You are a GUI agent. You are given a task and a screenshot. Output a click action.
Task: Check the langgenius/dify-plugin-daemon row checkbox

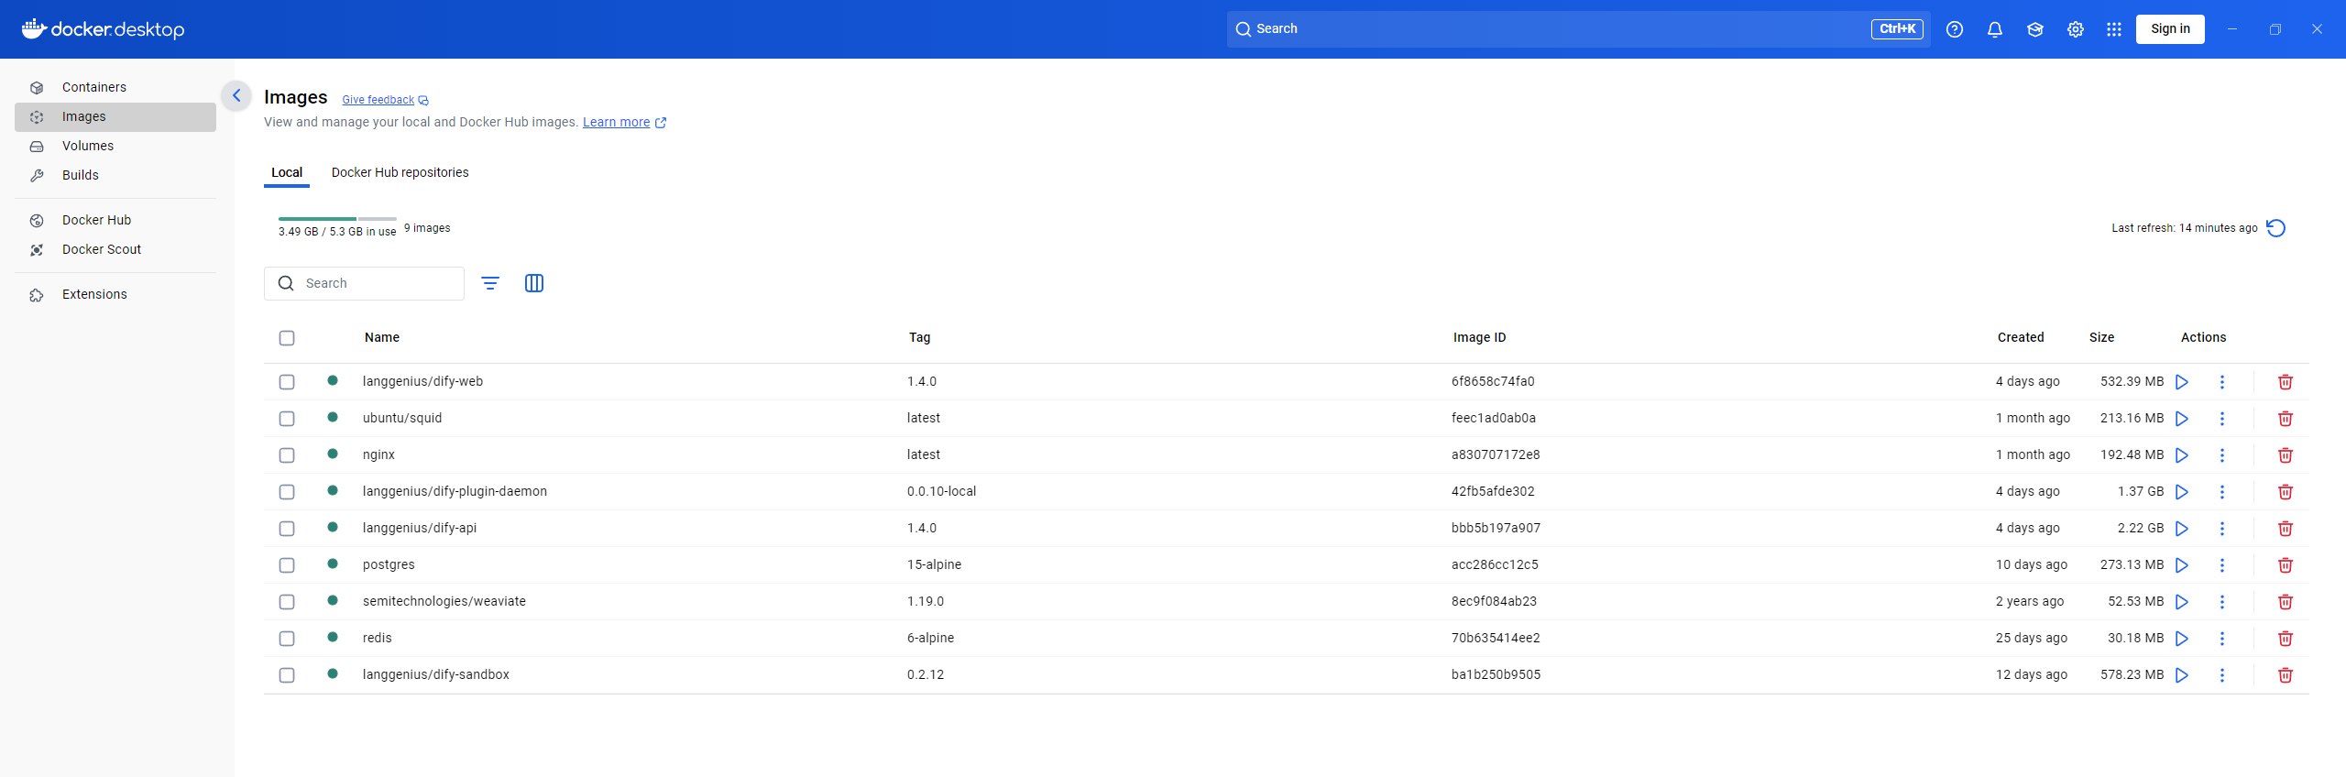coord(287,492)
